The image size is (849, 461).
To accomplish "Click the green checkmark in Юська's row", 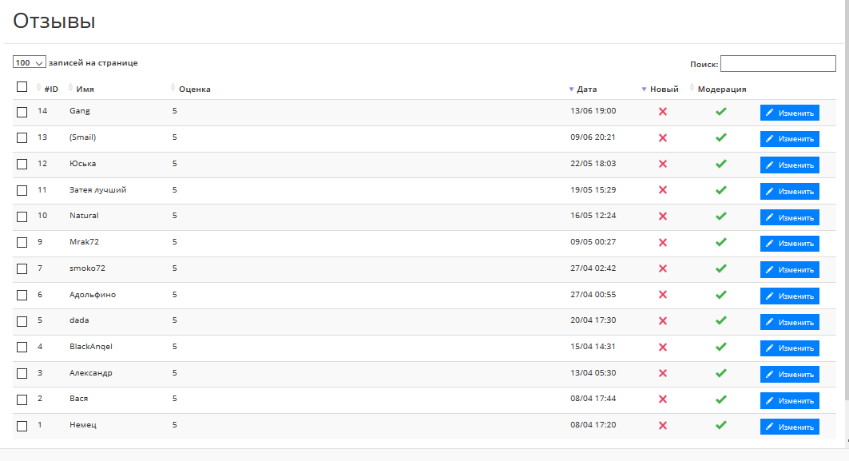I will [720, 164].
